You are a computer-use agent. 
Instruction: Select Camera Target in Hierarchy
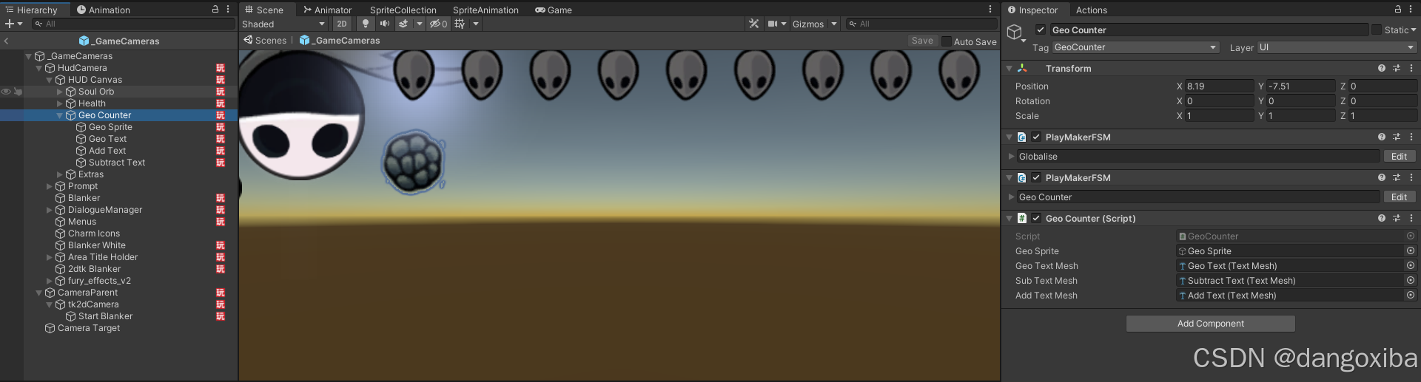pyautogui.click(x=89, y=328)
